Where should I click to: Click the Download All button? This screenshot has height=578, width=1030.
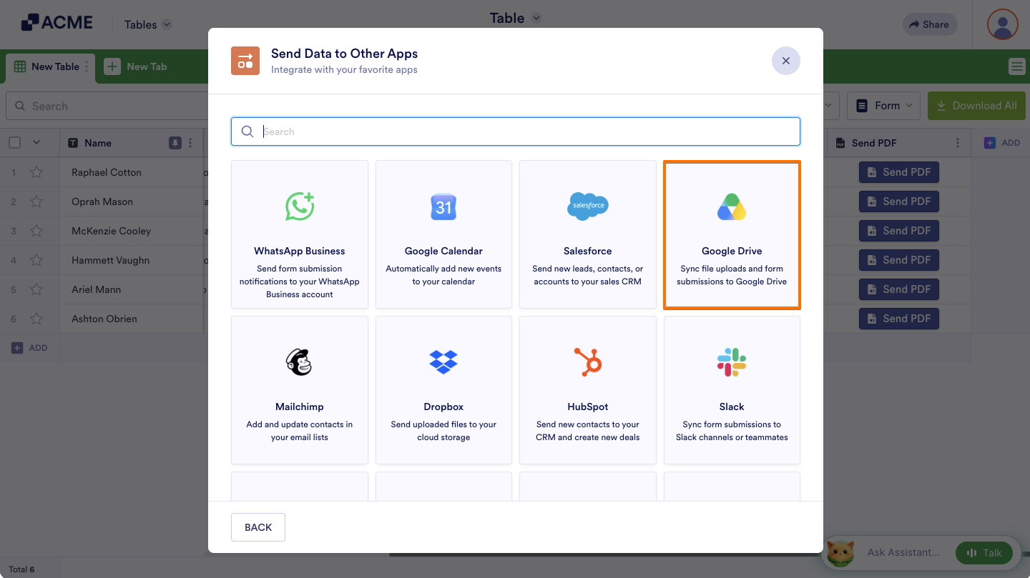tap(976, 106)
